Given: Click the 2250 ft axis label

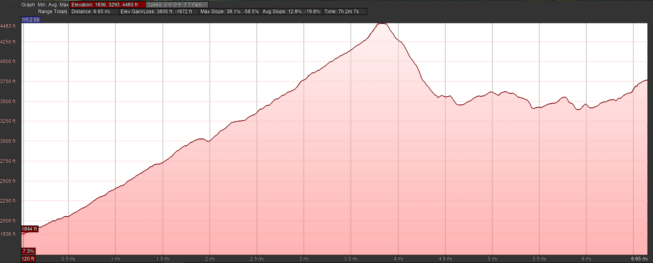Looking at the screenshot, I should (8, 201).
